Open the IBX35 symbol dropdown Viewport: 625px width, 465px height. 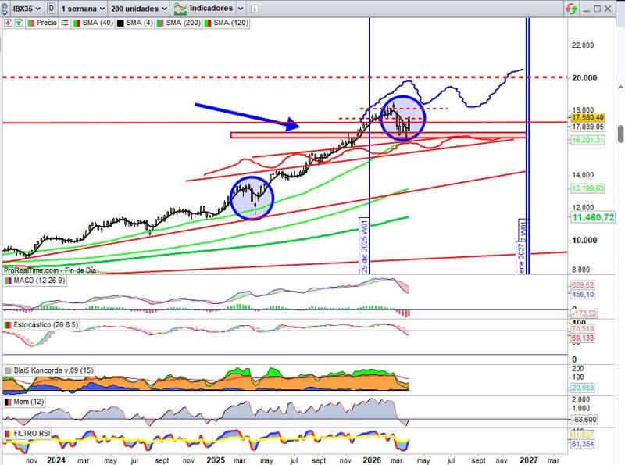pos(25,8)
